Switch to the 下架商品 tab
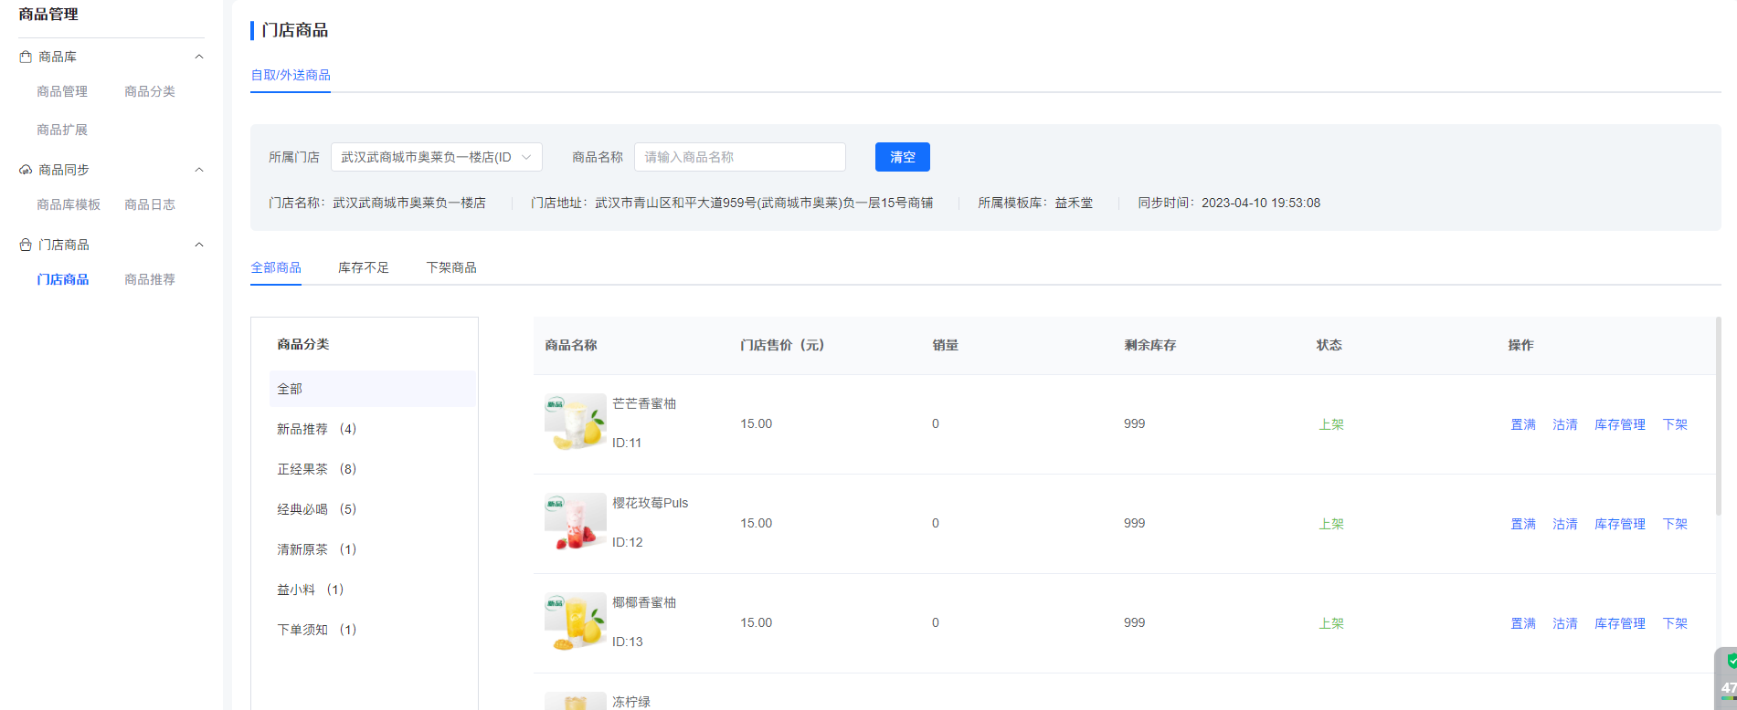 click(x=451, y=267)
